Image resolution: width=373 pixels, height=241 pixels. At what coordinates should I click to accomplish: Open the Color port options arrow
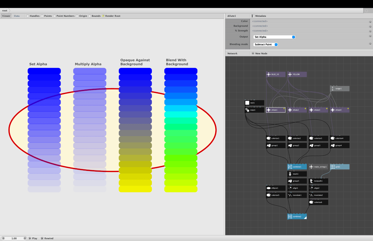pyautogui.click(x=370, y=22)
